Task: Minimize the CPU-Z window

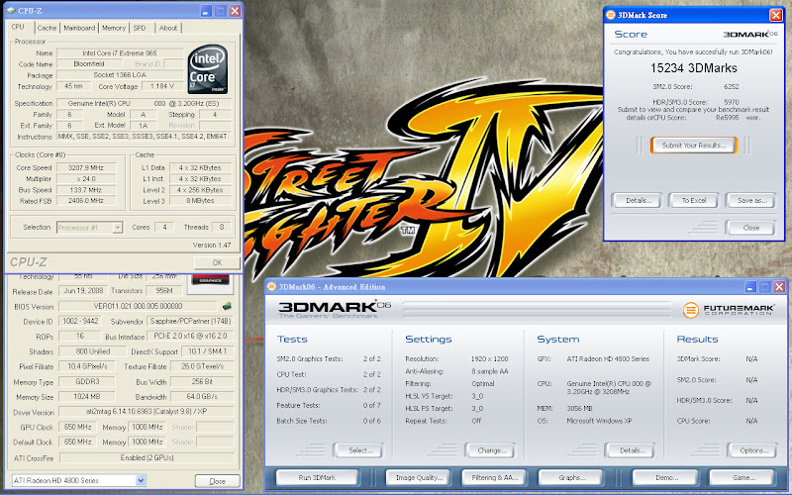Action: click(206, 11)
